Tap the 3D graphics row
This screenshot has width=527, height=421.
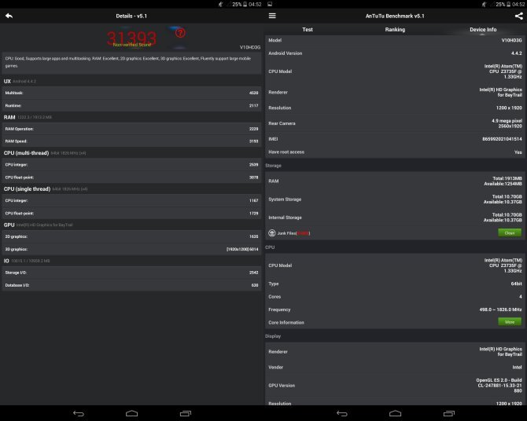pos(132,249)
